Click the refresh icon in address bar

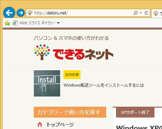click(x=146, y=13)
